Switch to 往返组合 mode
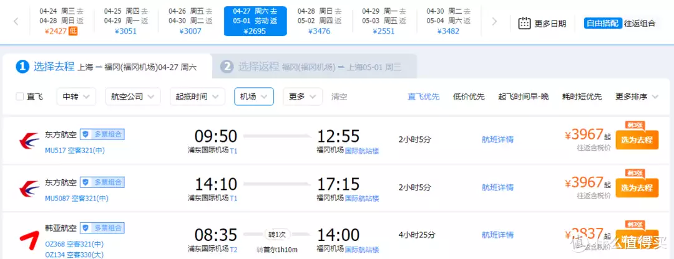Viewport: 674px width, 259px height. [640, 23]
